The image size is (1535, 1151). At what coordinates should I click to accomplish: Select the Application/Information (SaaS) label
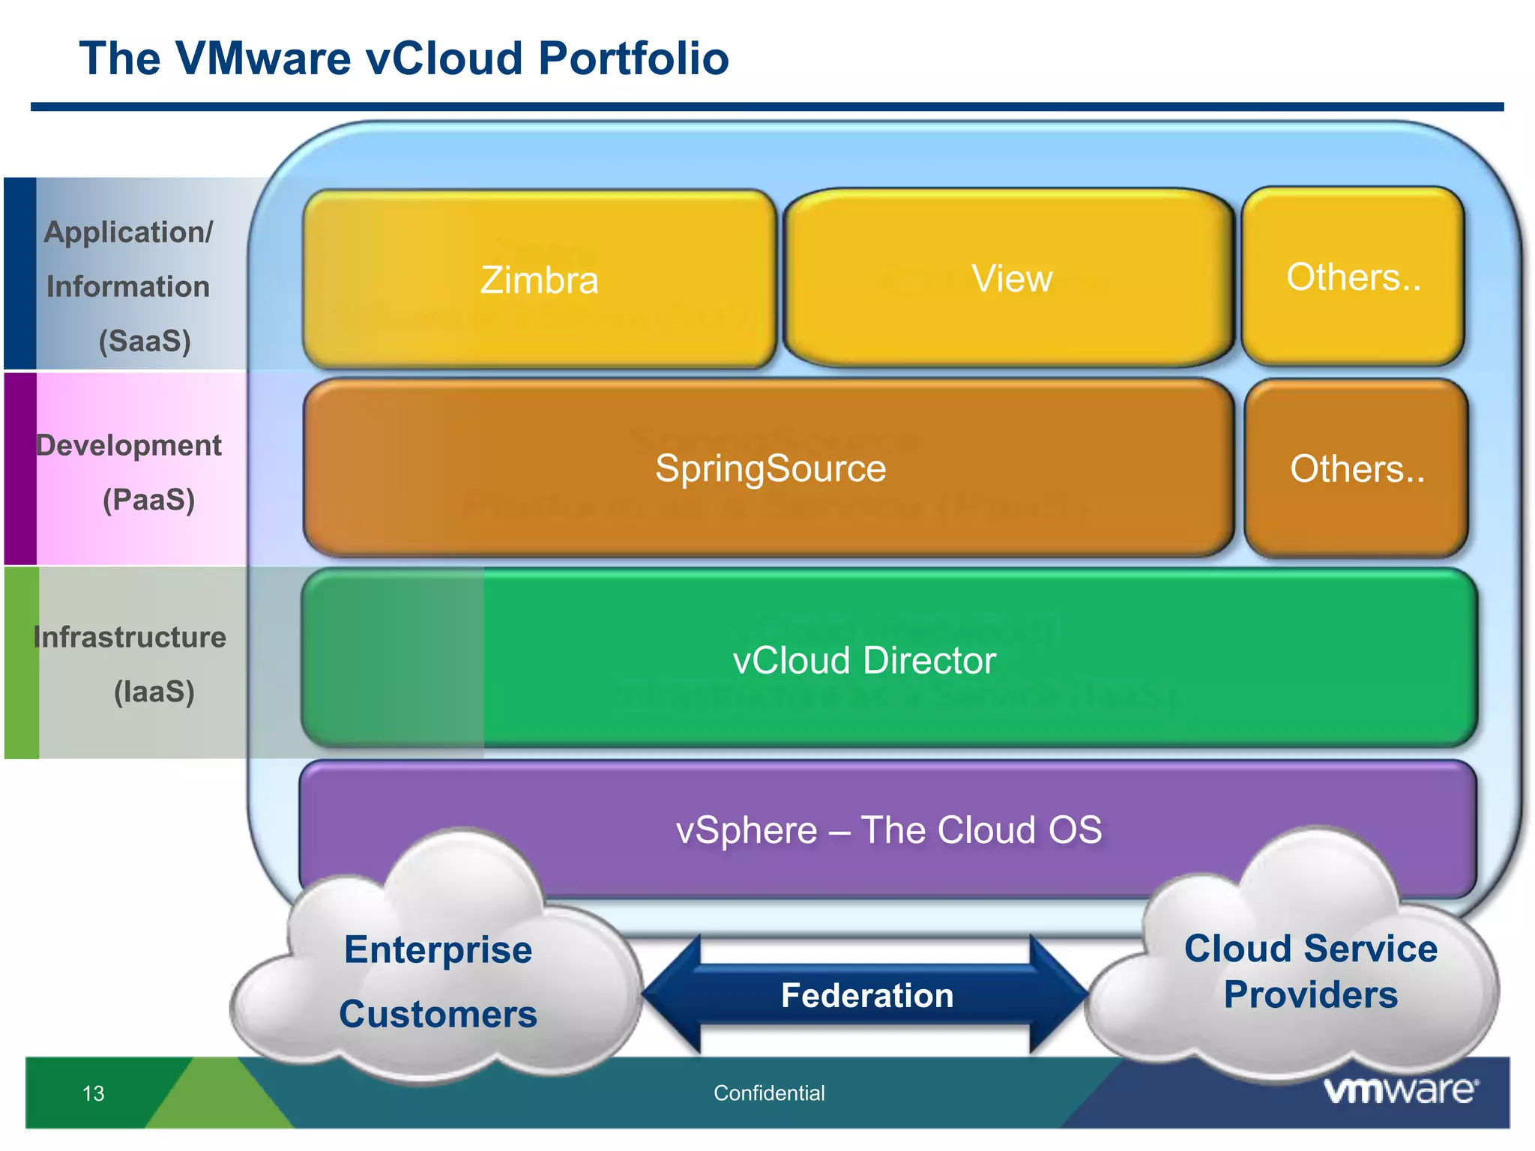pos(129,286)
